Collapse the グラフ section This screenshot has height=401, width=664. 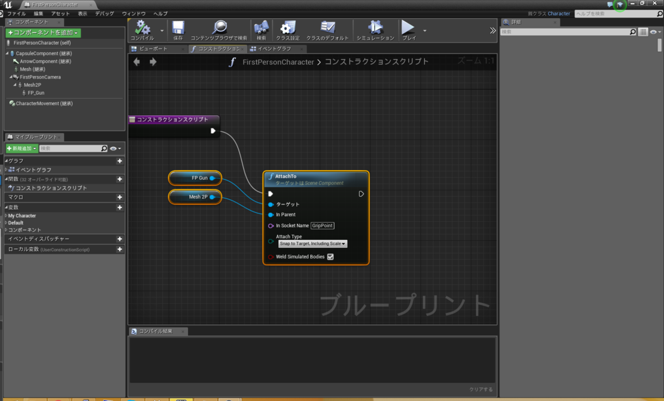[6, 161]
